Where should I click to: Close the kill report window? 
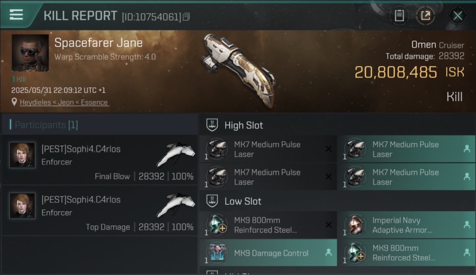pyautogui.click(x=458, y=16)
